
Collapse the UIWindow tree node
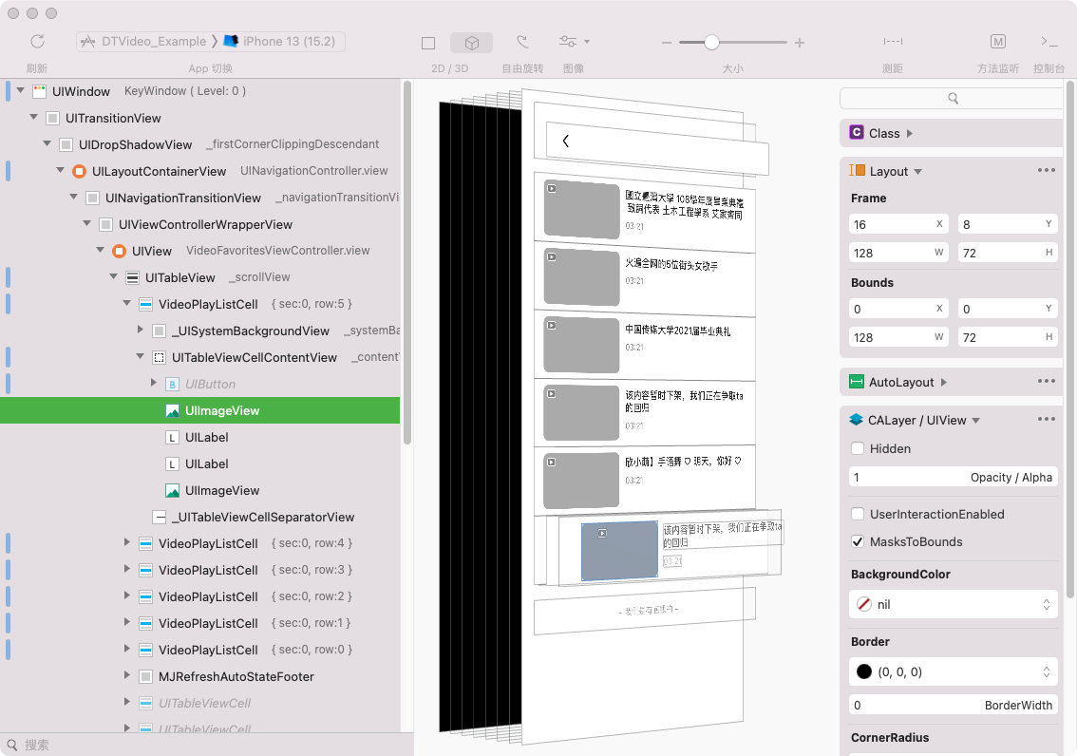[21, 90]
